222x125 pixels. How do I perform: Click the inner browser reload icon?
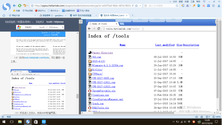click(x=99, y=29)
